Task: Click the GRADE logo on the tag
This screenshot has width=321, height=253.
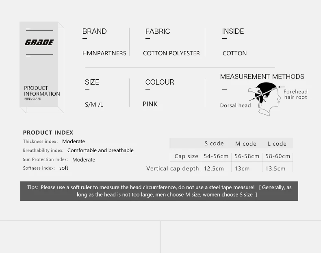Action: (x=39, y=42)
